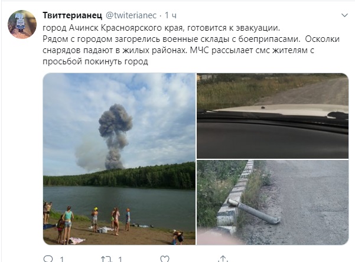
Task: Click the car hood in the dashboard photo
Action: pyautogui.click(x=279, y=110)
